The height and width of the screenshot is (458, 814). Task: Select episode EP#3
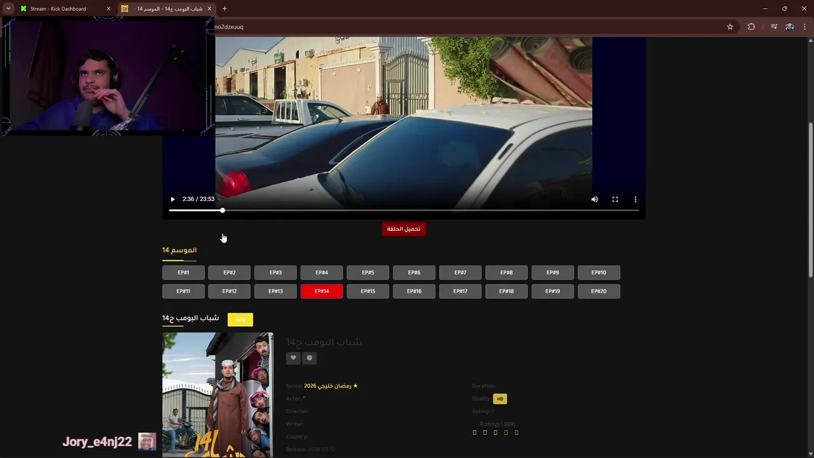click(x=275, y=273)
